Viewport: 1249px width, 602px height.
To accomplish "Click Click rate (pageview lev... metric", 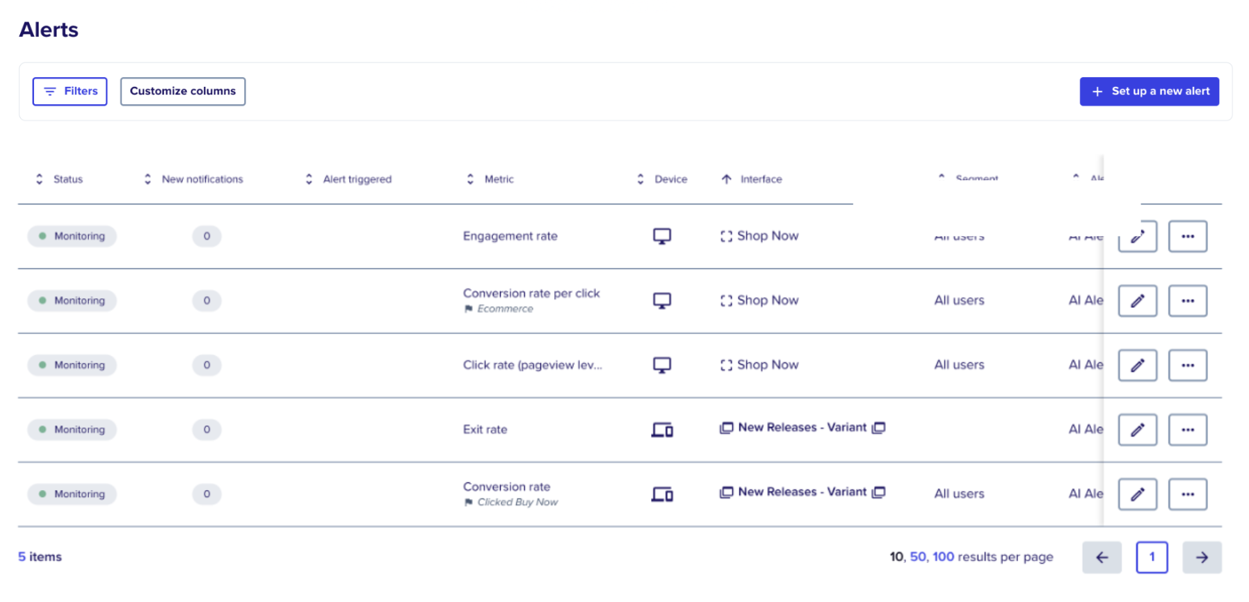I will (x=533, y=365).
